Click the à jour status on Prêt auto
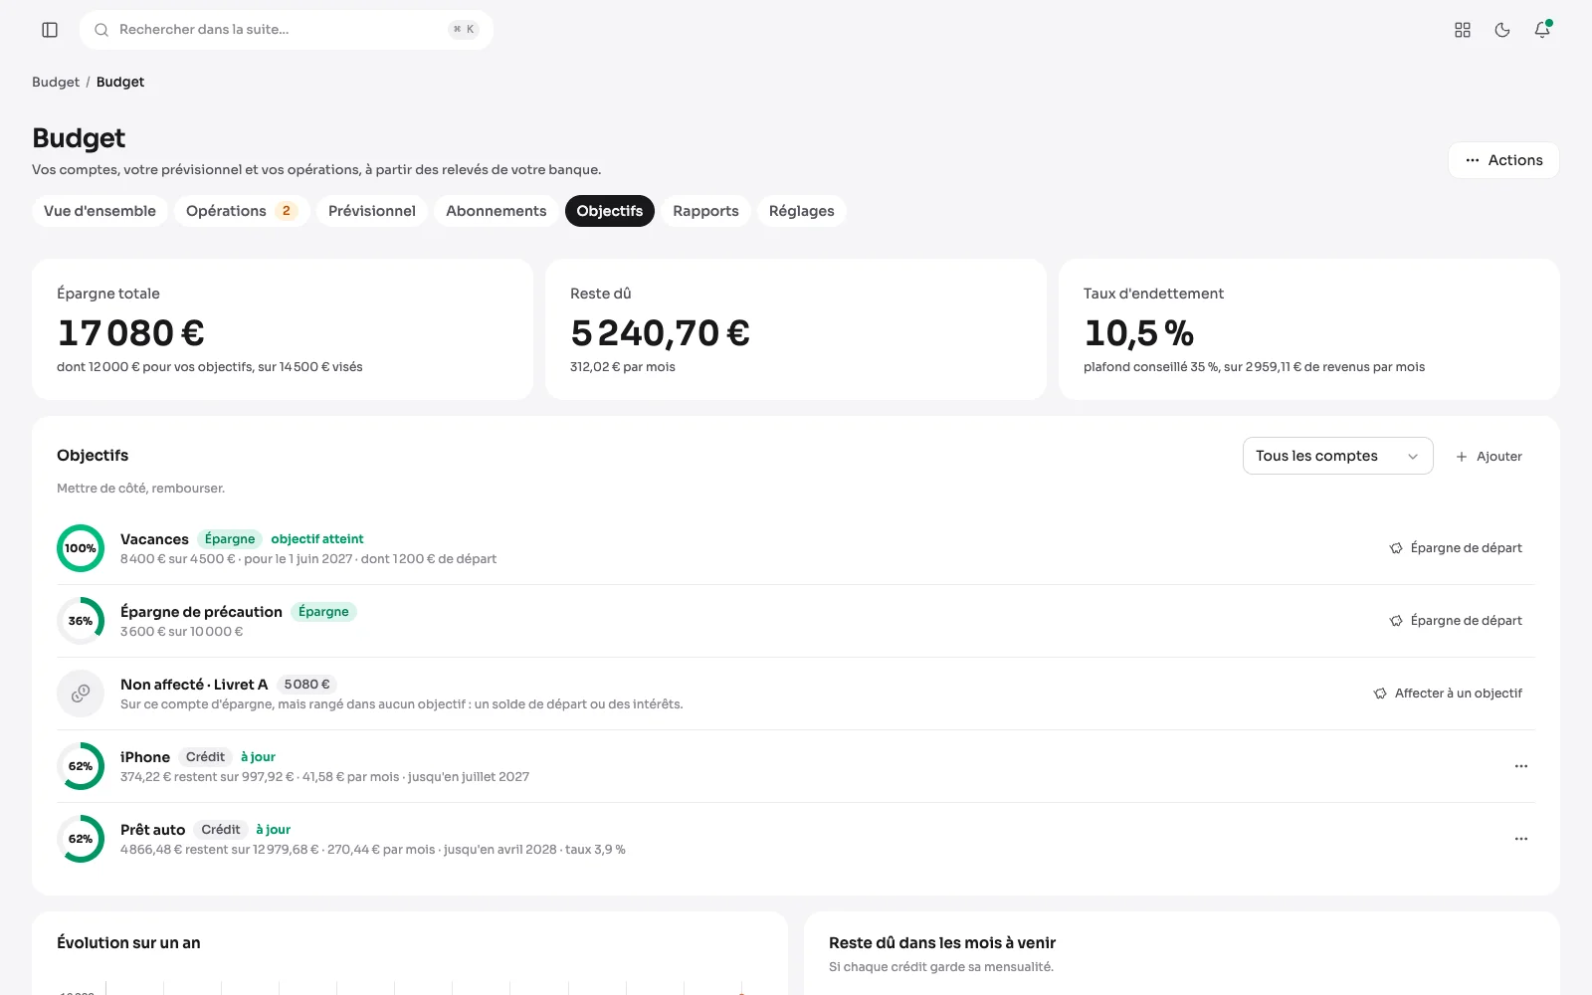The height and width of the screenshot is (995, 1592). click(x=273, y=830)
